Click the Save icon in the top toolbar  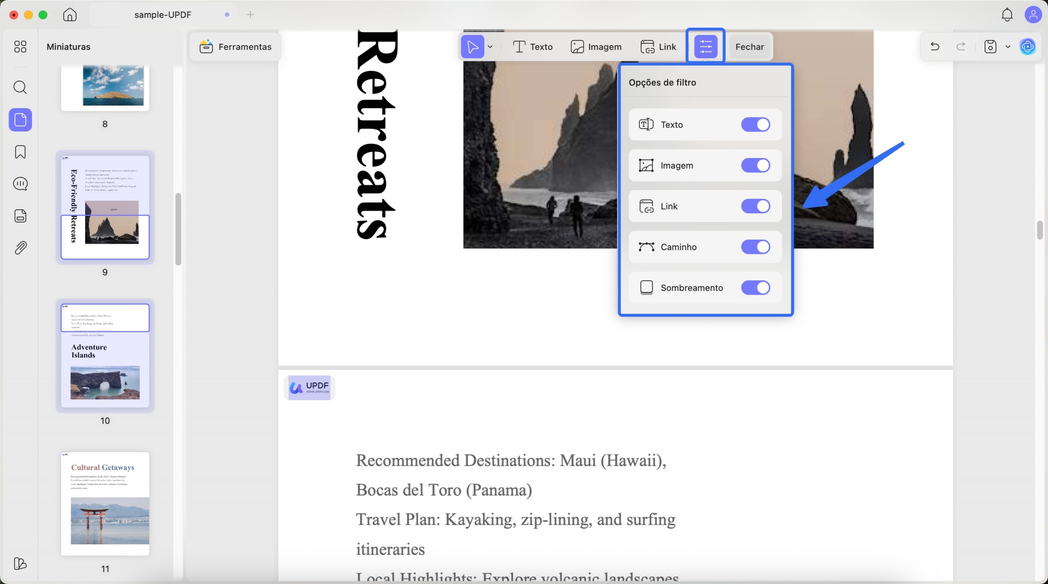(989, 46)
